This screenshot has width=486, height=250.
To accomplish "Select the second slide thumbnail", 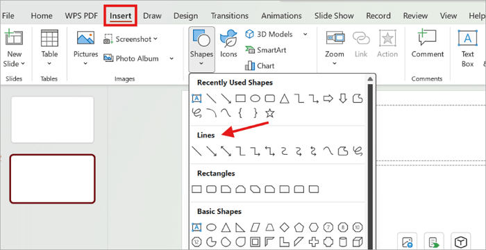I will pos(52,179).
